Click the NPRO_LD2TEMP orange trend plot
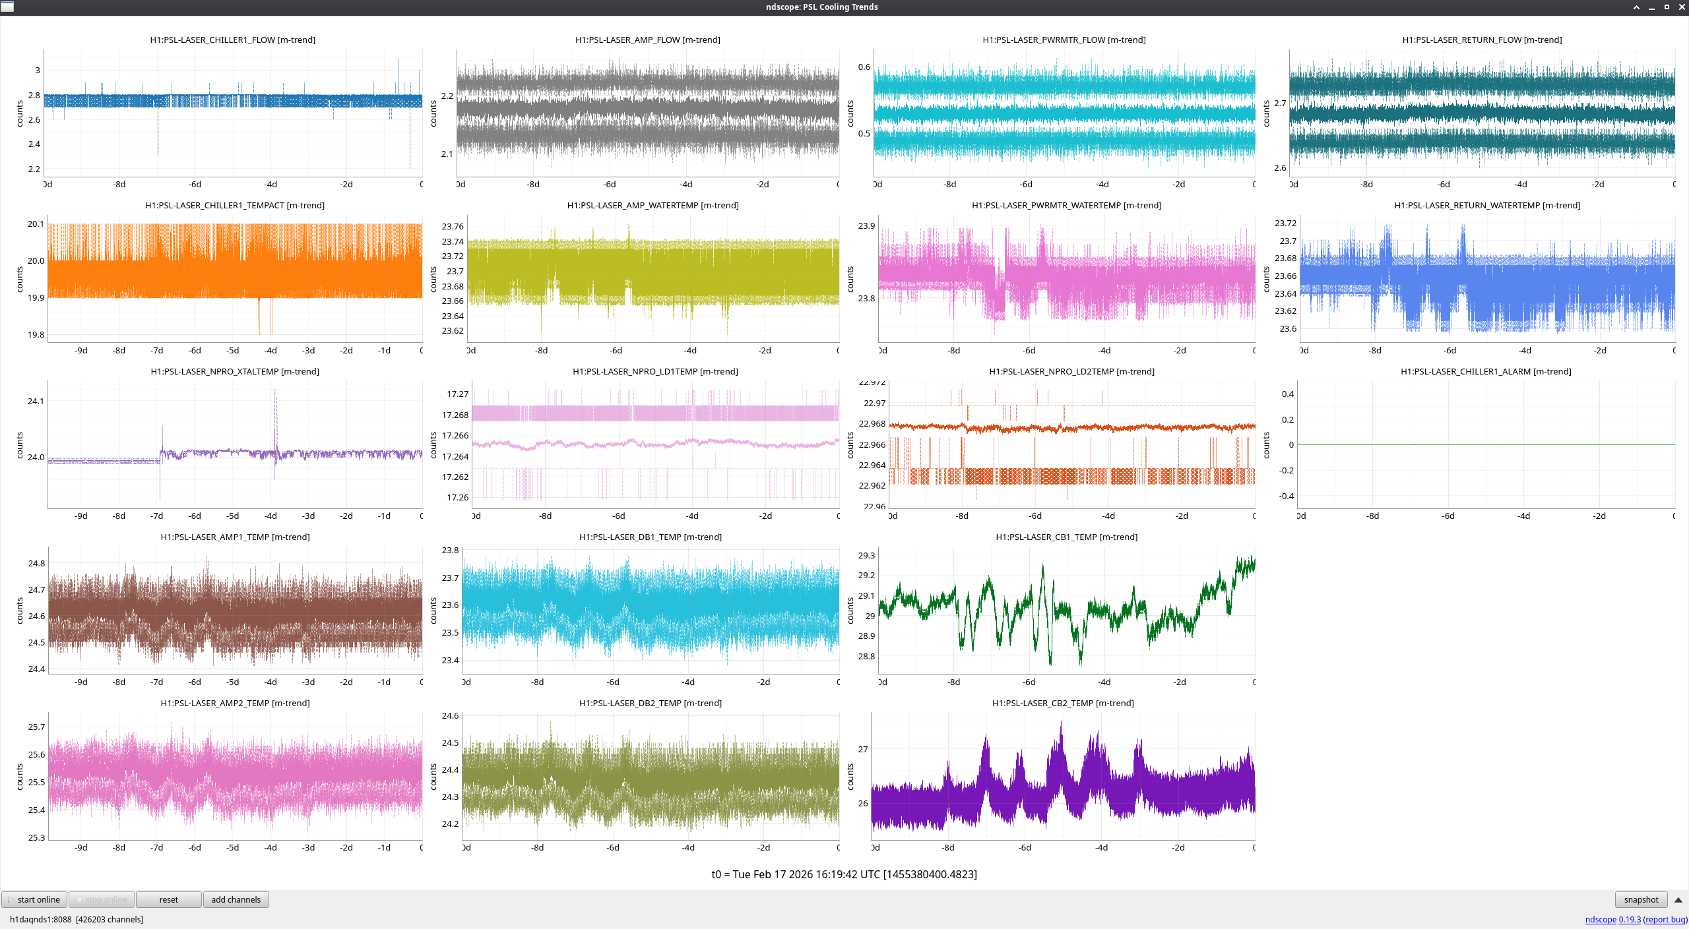1689x929 pixels. (x=1071, y=443)
